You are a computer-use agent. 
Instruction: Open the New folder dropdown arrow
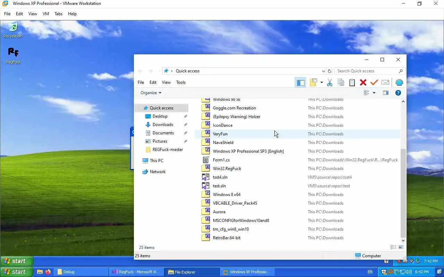point(322,82)
